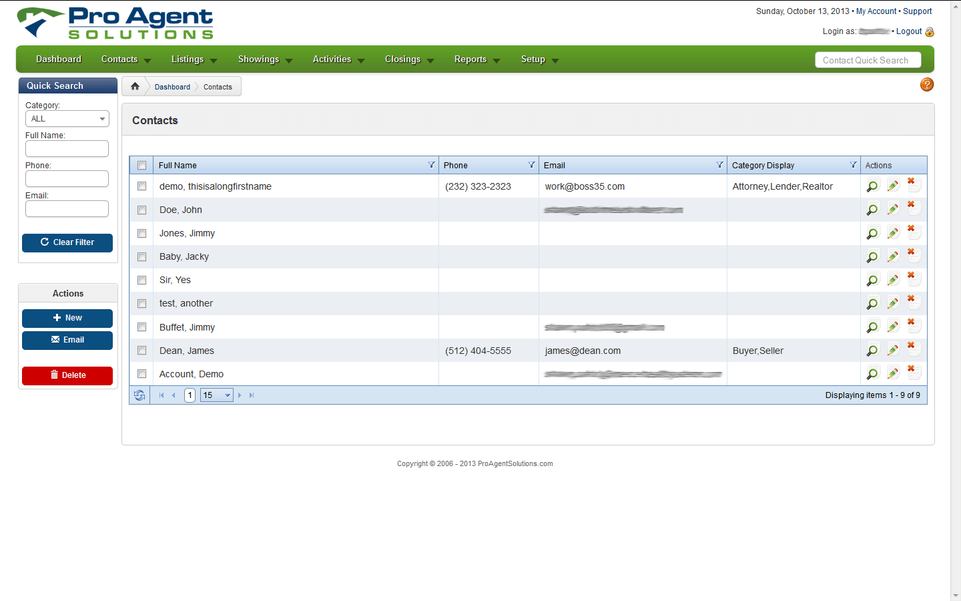Jump to last page of contacts
961x601 pixels.
[x=252, y=395]
